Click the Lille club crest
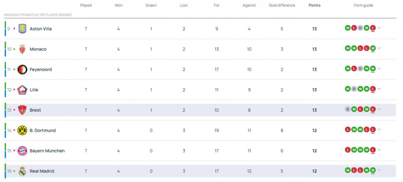This screenshot has height=182, width=403. [x=22, y=90]
